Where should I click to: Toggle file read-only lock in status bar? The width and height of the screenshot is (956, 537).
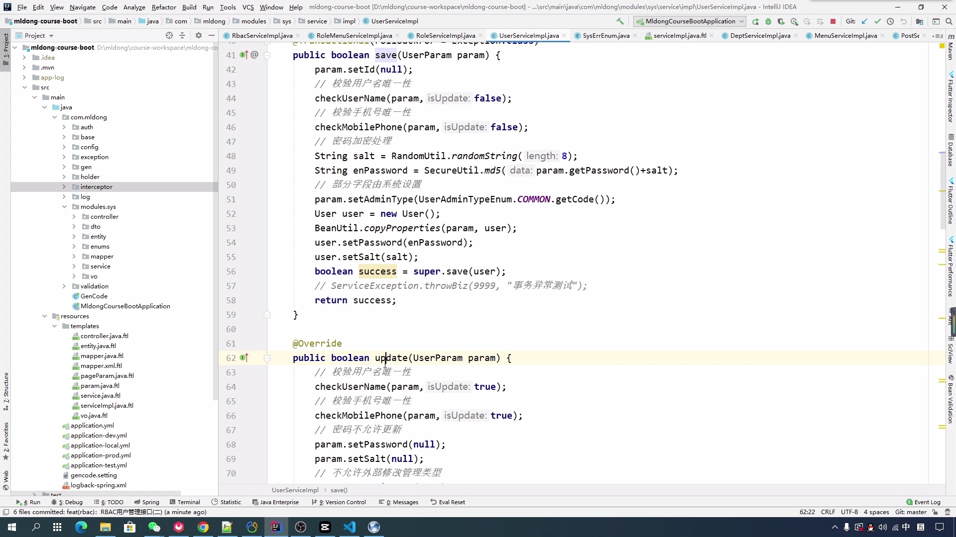click(935, 512)
